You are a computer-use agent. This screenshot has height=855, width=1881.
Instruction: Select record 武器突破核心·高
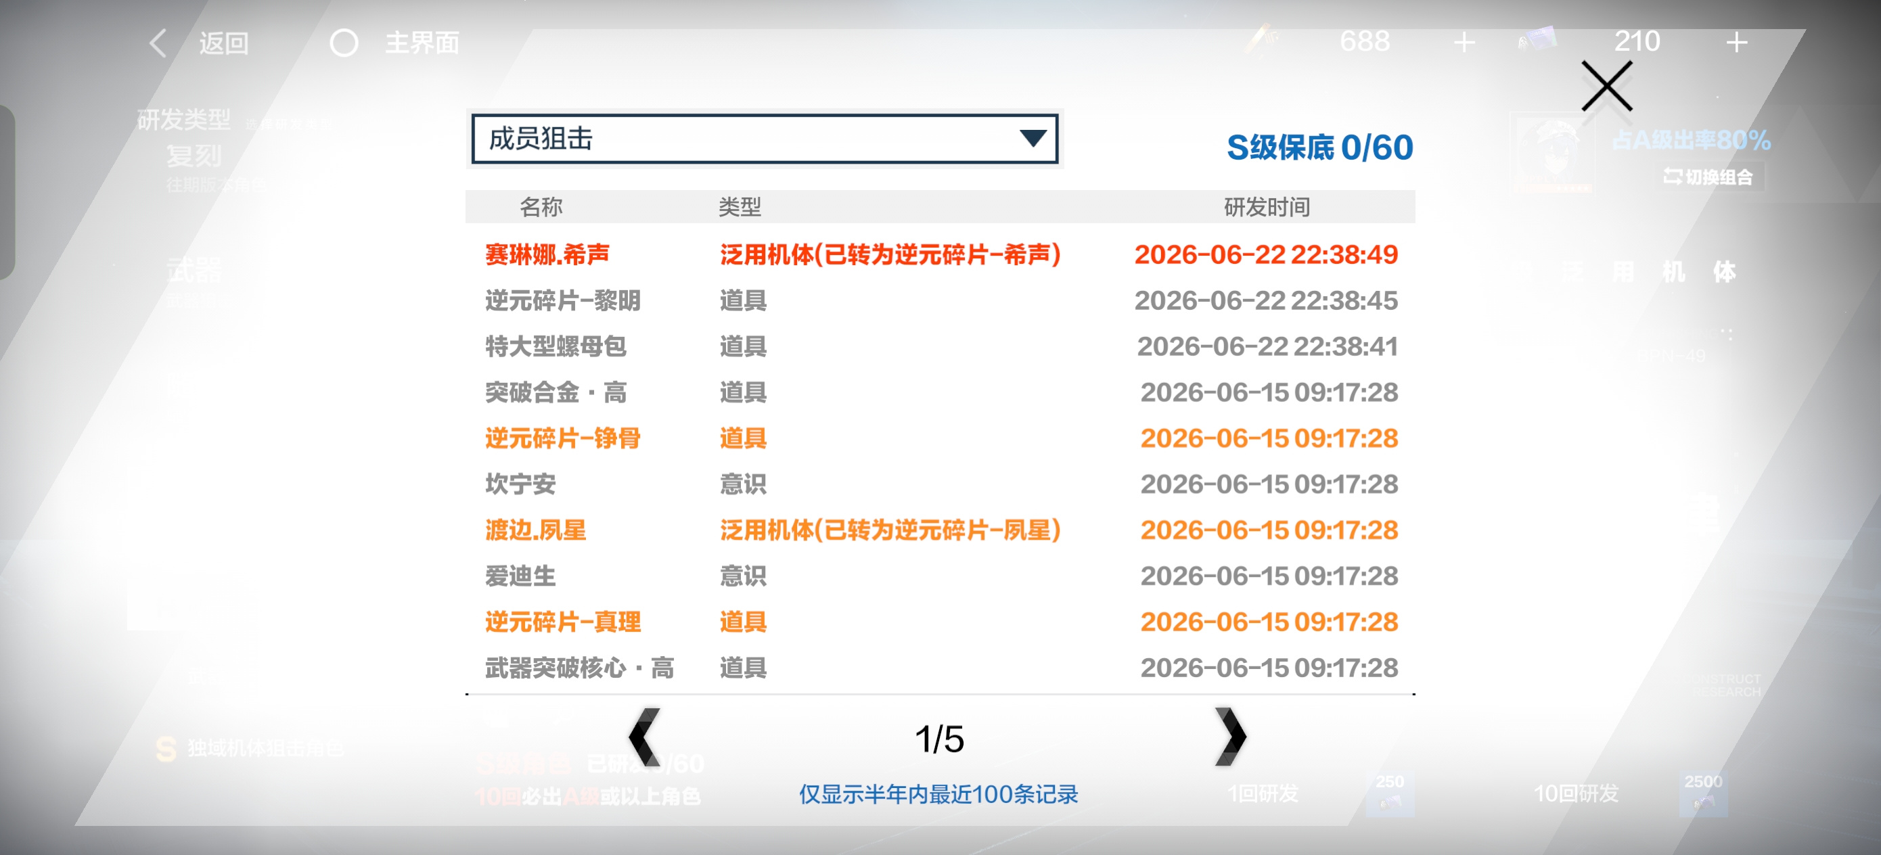coord(940,668)
